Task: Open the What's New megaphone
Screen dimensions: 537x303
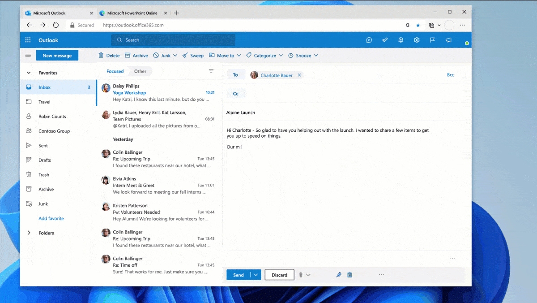Action: [x=448, y=40]
